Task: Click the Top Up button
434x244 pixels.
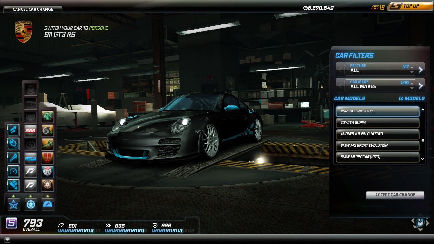Action: (410, 6)
